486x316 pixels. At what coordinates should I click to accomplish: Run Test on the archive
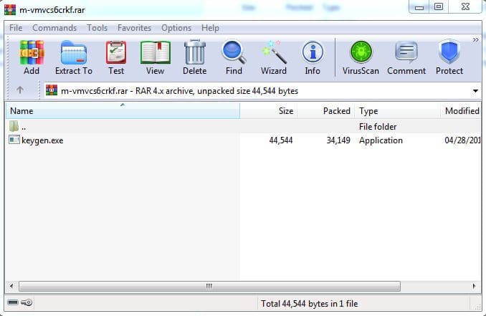tap(116, 57)
